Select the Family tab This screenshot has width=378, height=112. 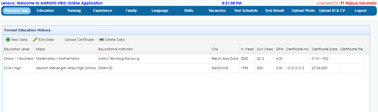[x=131, y=11]
